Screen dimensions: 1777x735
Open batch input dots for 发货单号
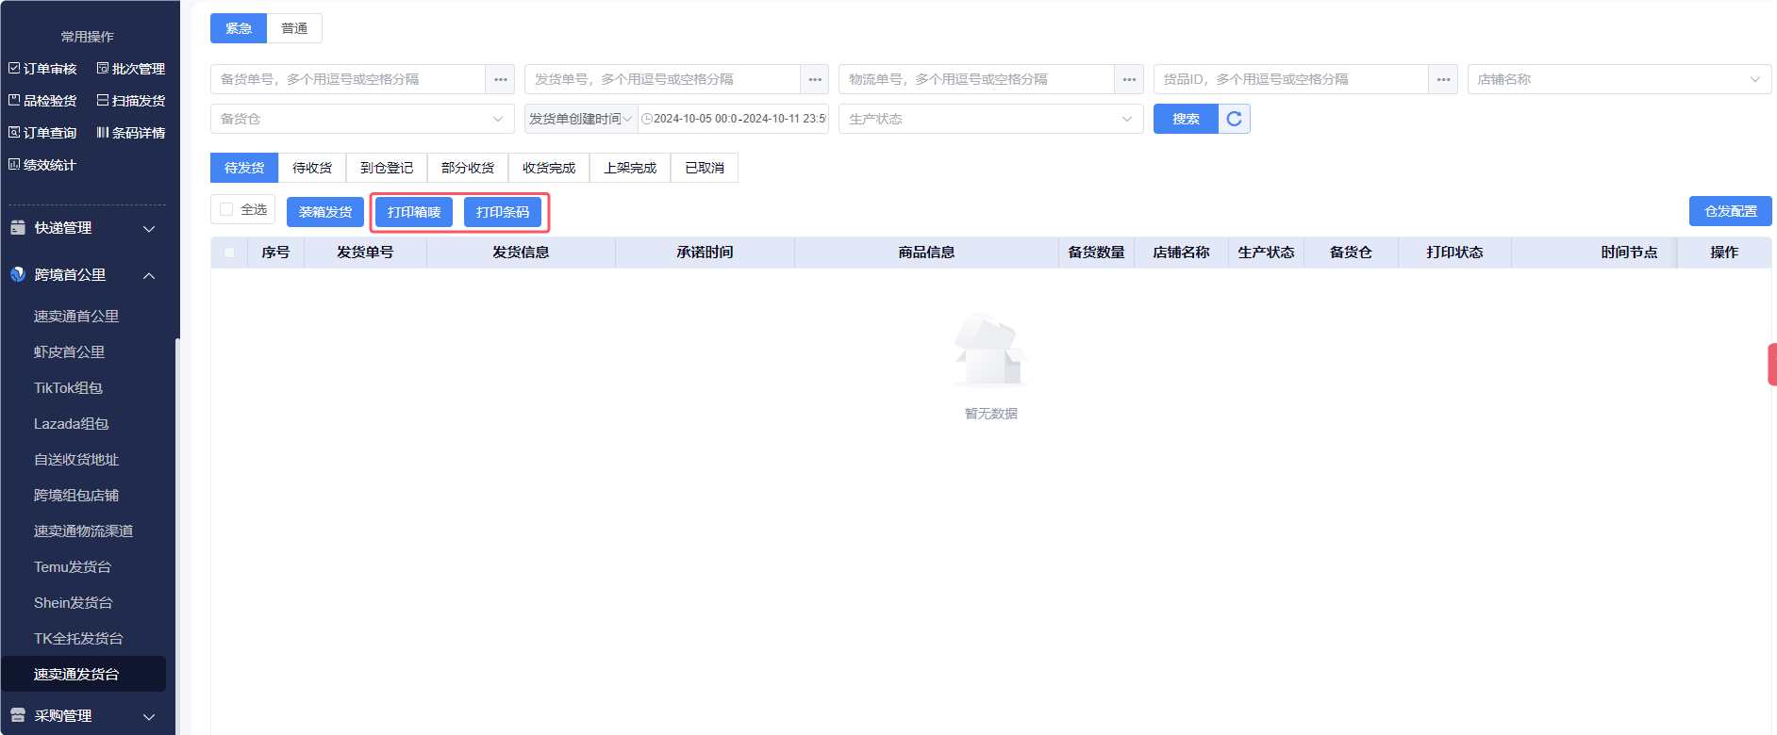click(815, 79)
